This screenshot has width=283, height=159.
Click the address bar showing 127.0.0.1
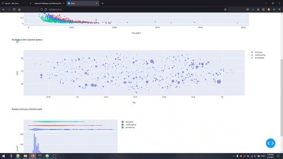tap(134, 9)
